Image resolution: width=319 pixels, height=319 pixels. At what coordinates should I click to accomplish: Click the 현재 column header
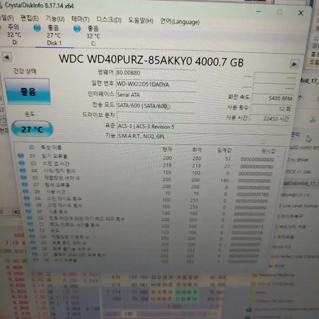[x=167, y=149]
